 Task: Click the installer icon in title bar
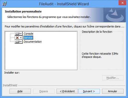pyautogui.click(x=4, y=4)
